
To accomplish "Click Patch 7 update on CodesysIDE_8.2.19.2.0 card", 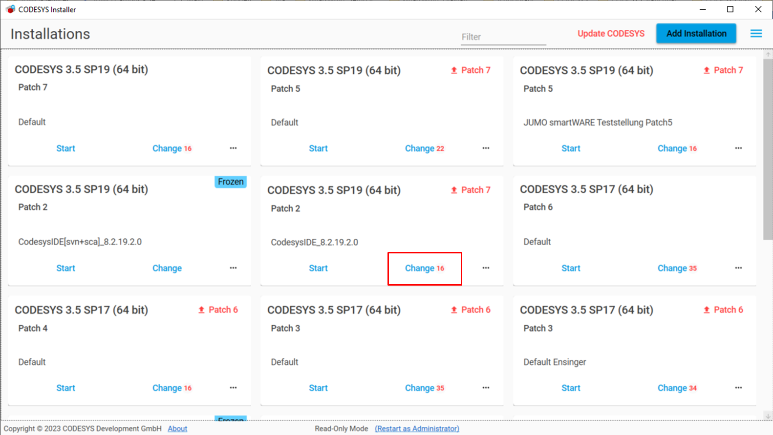I will coord(470,190).
